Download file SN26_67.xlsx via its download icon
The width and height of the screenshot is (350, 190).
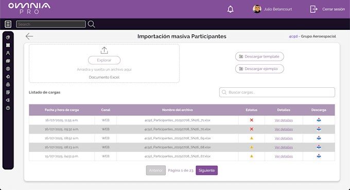(x=319, y=156)
